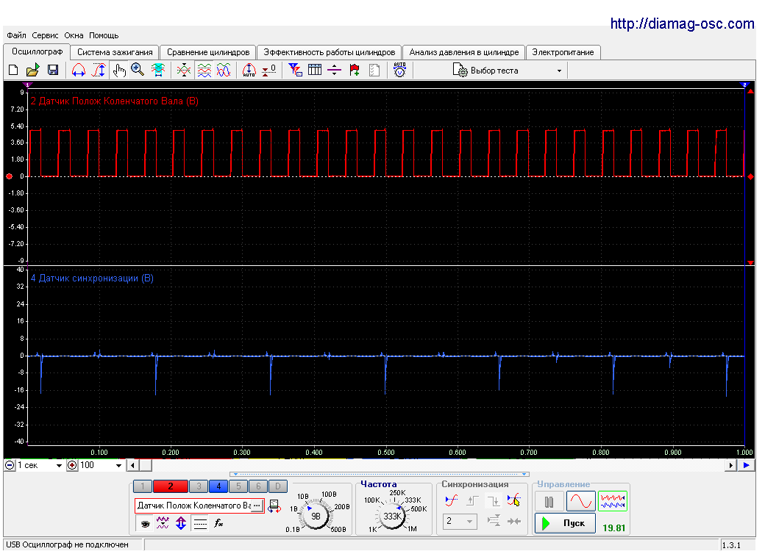The height and width of the screenshot is (554, 765).
Task: Open the fx math function icon
Action: pyautogui.click(x=218, y=524)
